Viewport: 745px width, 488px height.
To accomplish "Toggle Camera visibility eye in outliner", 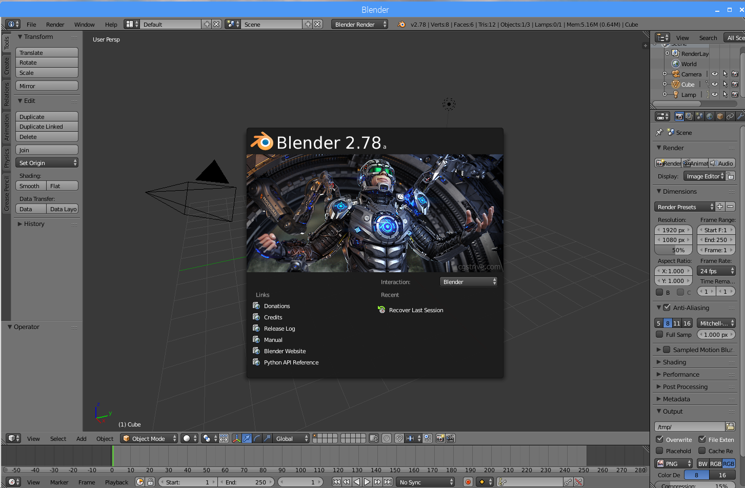I will click(715, 74).
